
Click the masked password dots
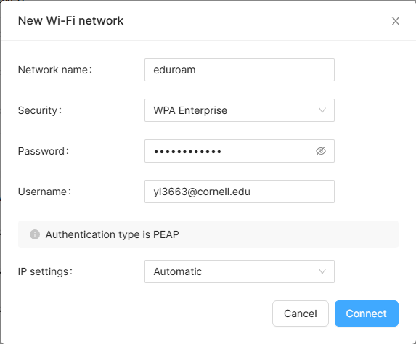(187, 152)
